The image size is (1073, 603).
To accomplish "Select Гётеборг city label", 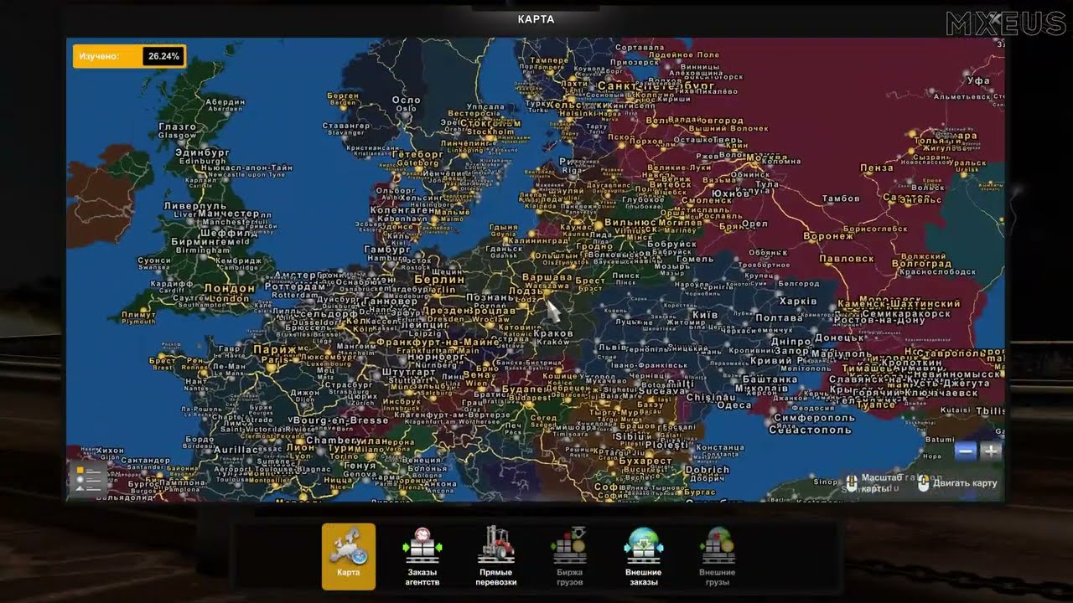I will point(417,154).
